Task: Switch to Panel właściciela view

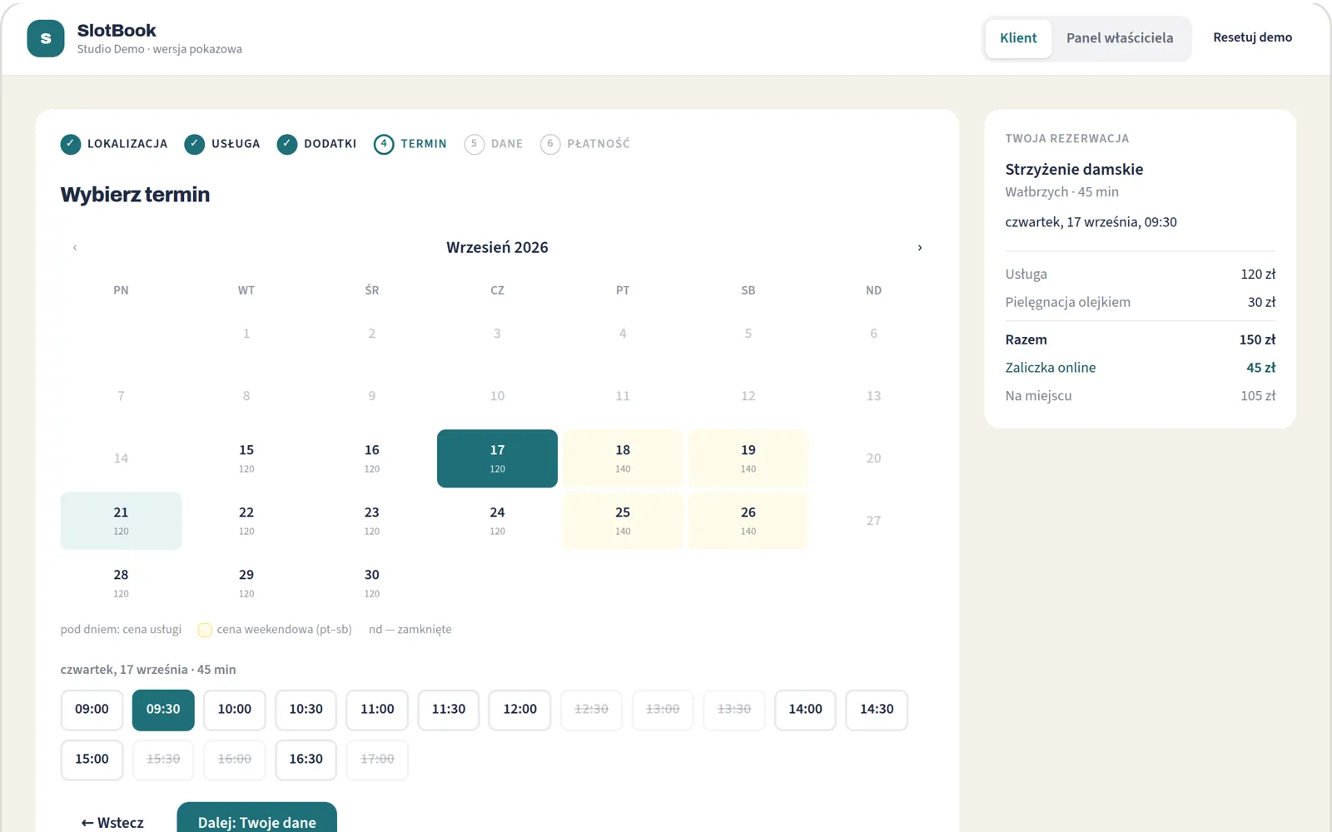Action: (1120, 38)
